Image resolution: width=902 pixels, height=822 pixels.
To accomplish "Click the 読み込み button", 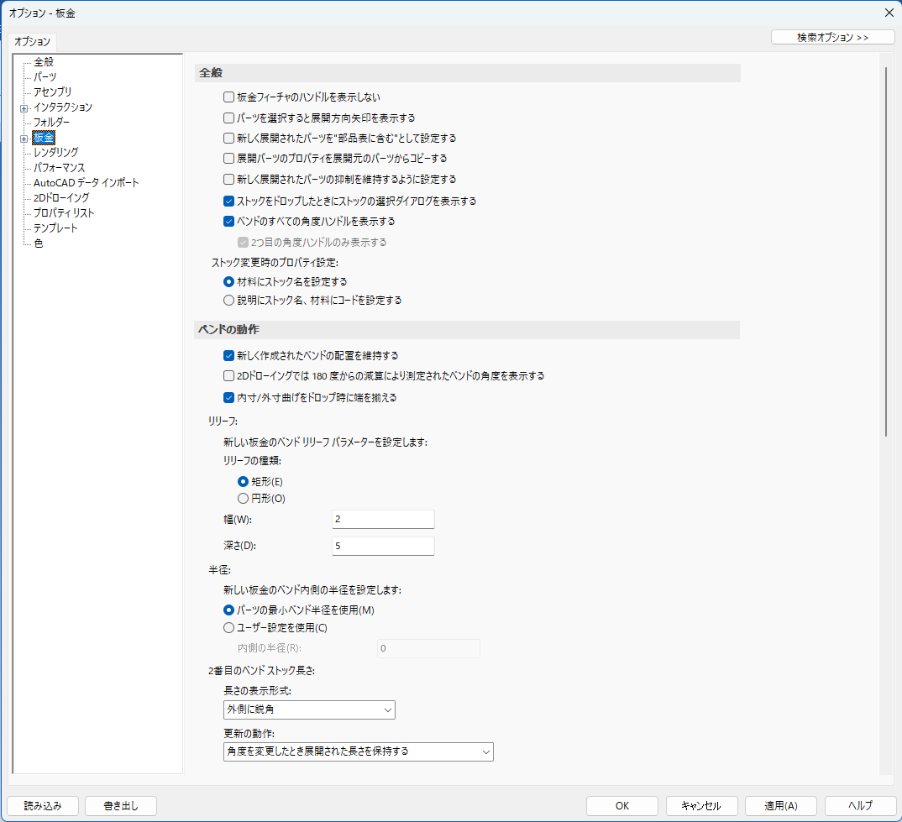I will click(x=43, y=805).
